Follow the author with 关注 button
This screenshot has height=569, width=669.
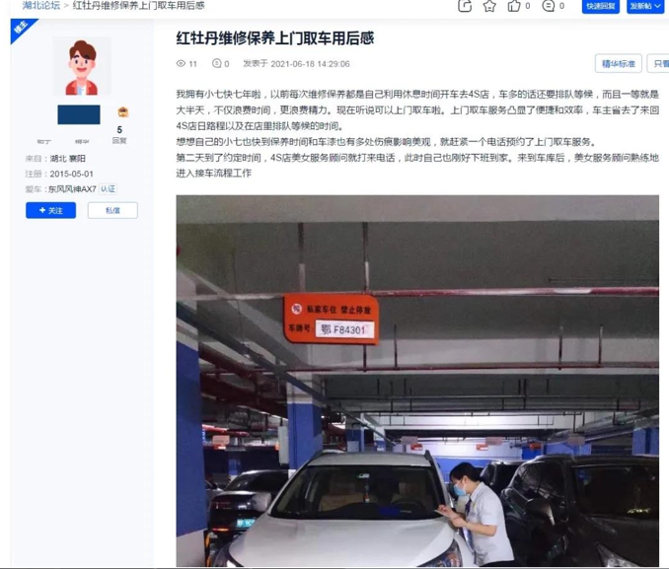pyautogui.click(x=50, y=210)
